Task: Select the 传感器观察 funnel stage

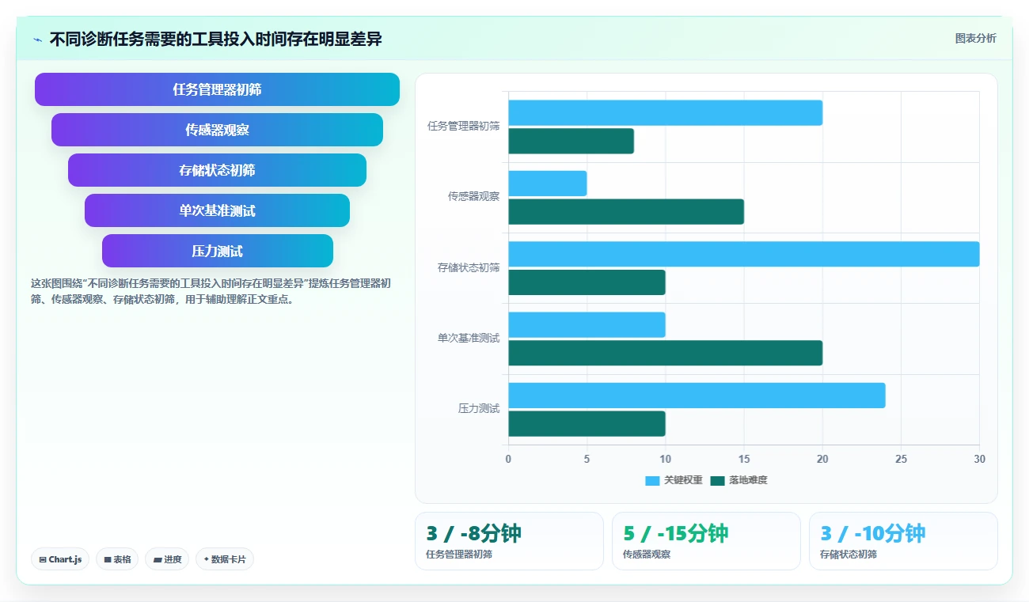Action: (x=217, y=130)
